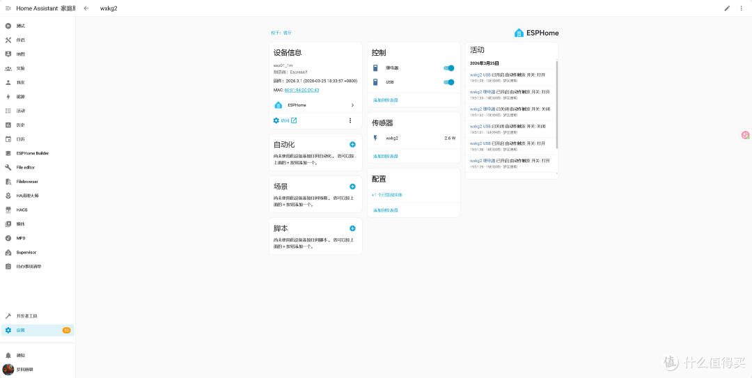The height and width of the screenshot is (378, 752).
Task: Open the 待办事项清单 to-do lists panel
Action: 38,266
